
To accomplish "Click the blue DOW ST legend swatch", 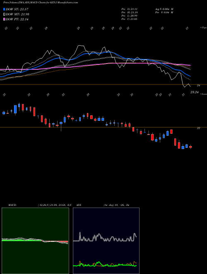I will (x=5, y=9).
